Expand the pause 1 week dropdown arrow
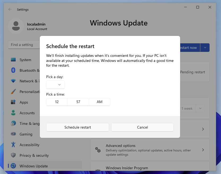 click(x=200, y=108)
